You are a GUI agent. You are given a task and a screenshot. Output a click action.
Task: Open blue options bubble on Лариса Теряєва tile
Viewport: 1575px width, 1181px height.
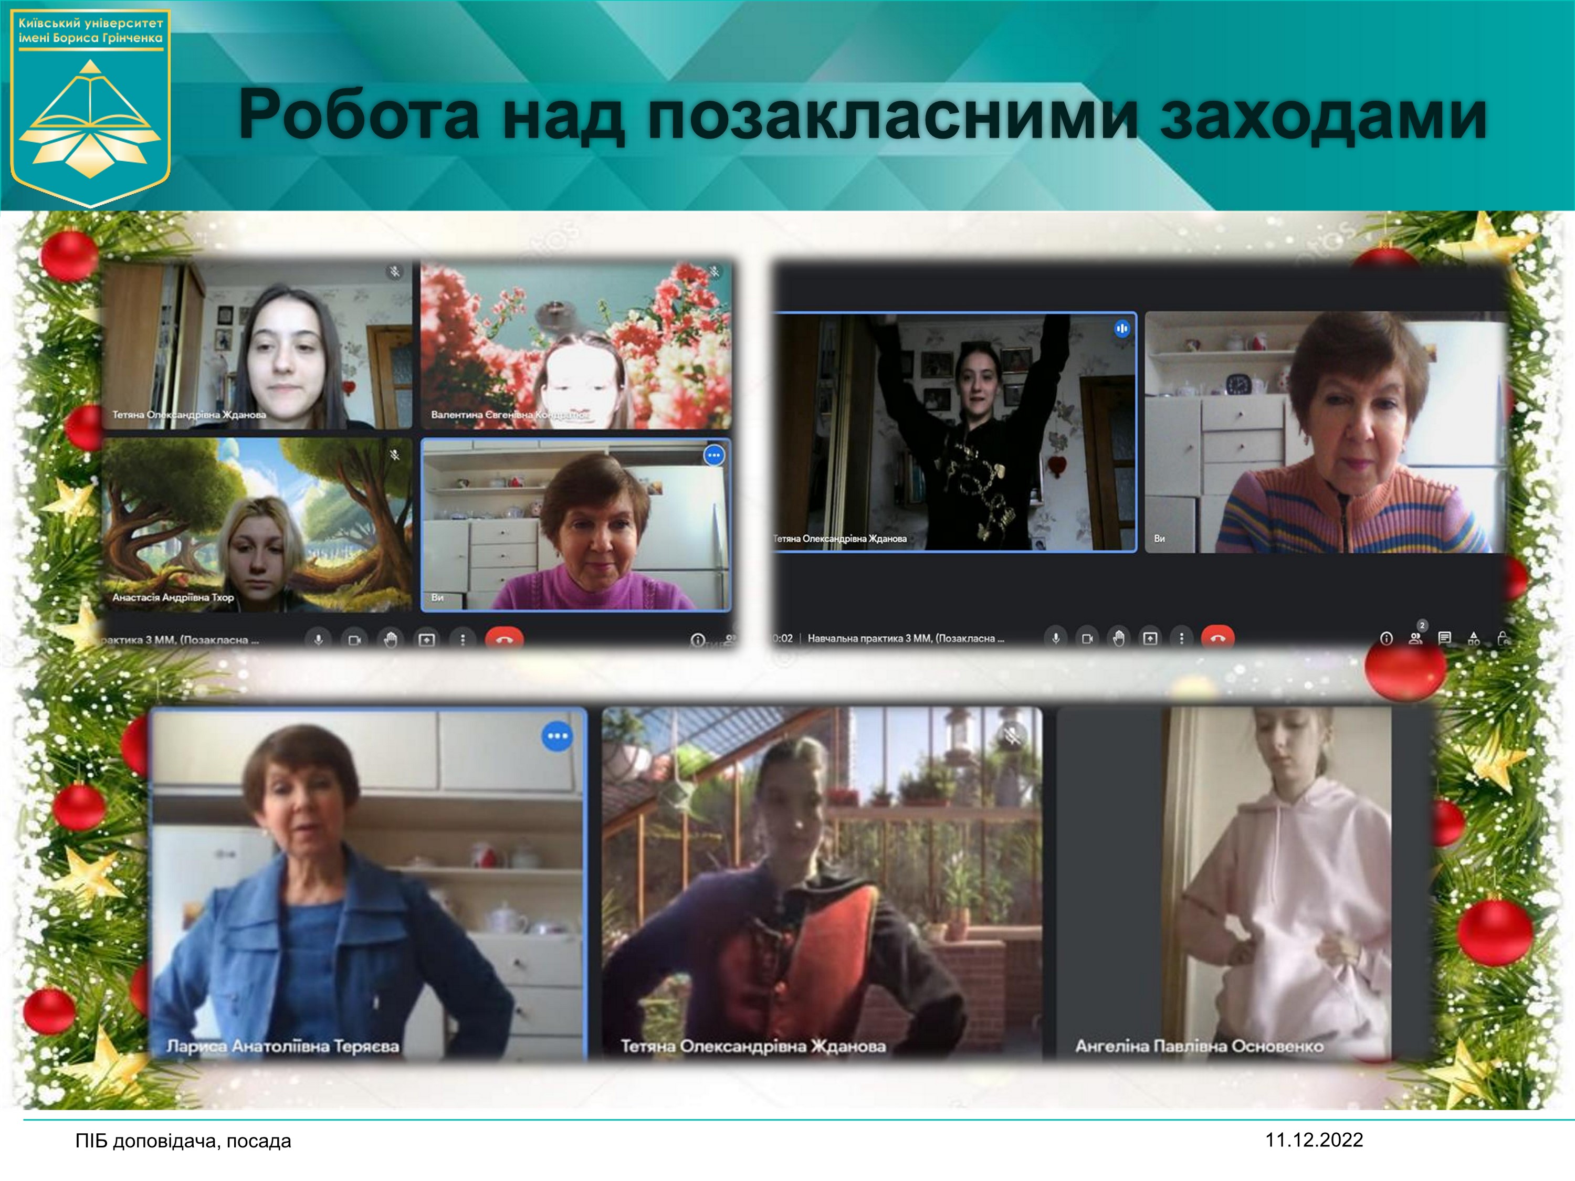coord(557,736)
